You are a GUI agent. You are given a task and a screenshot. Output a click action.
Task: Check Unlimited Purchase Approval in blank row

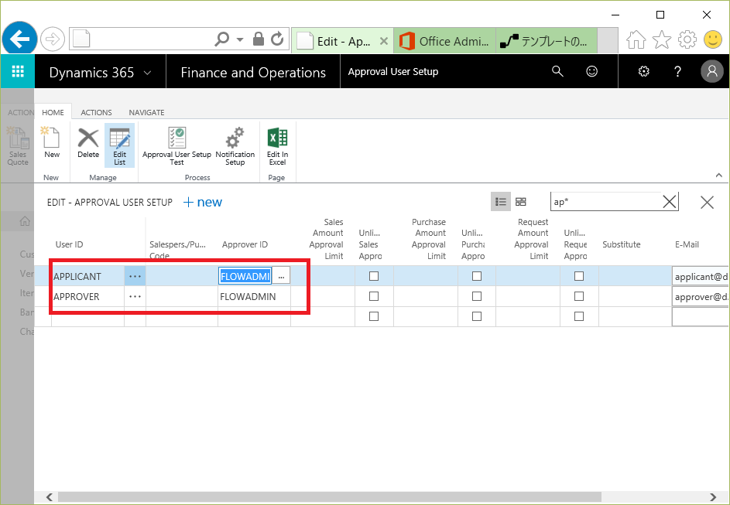tap(477, 316)
